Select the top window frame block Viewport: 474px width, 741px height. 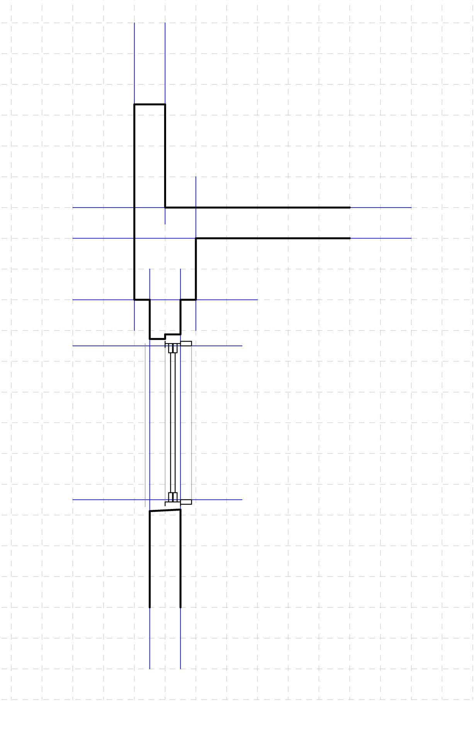tap(173, 348)
